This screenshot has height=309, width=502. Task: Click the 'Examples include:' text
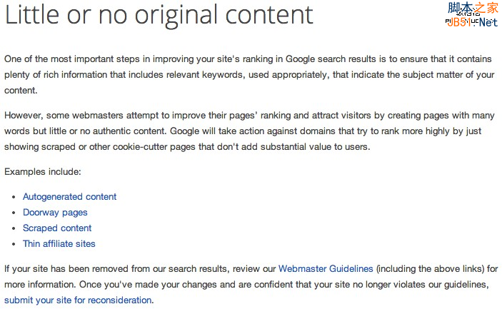(x=43, y=171)
